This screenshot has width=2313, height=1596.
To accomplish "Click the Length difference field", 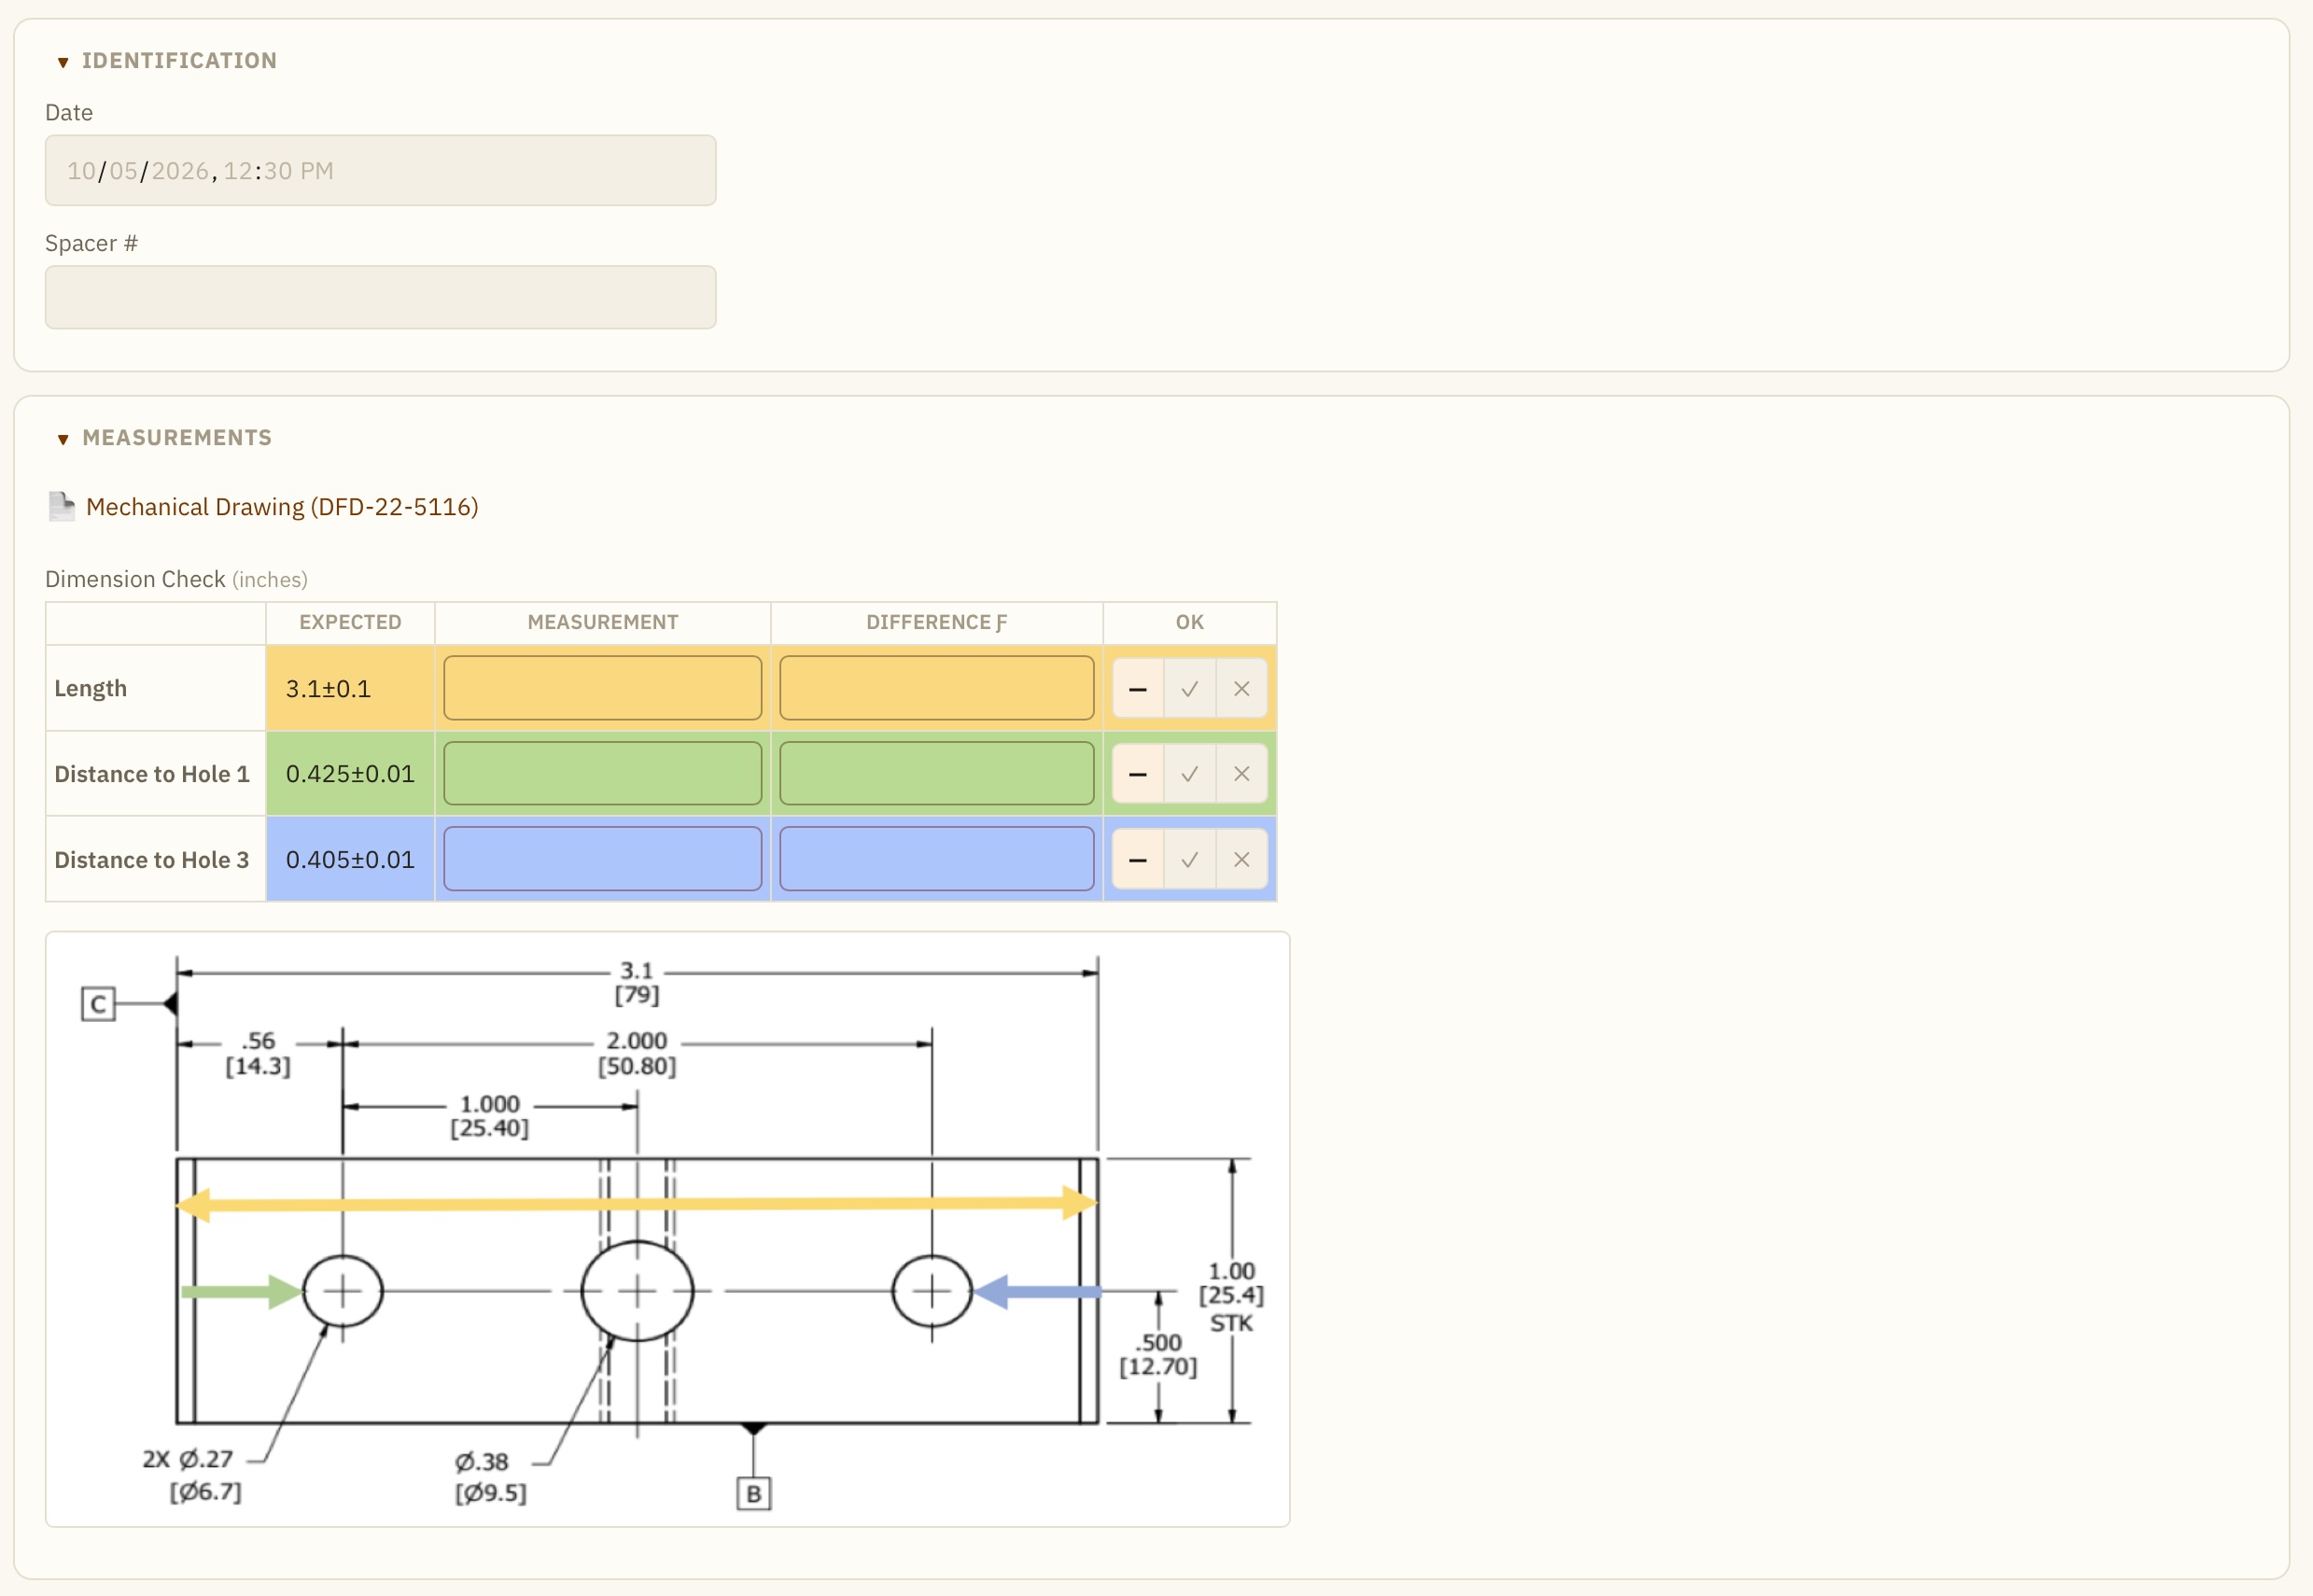I will 937,688.
